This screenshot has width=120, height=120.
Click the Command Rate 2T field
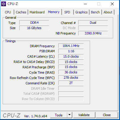[x=71, y=83]
